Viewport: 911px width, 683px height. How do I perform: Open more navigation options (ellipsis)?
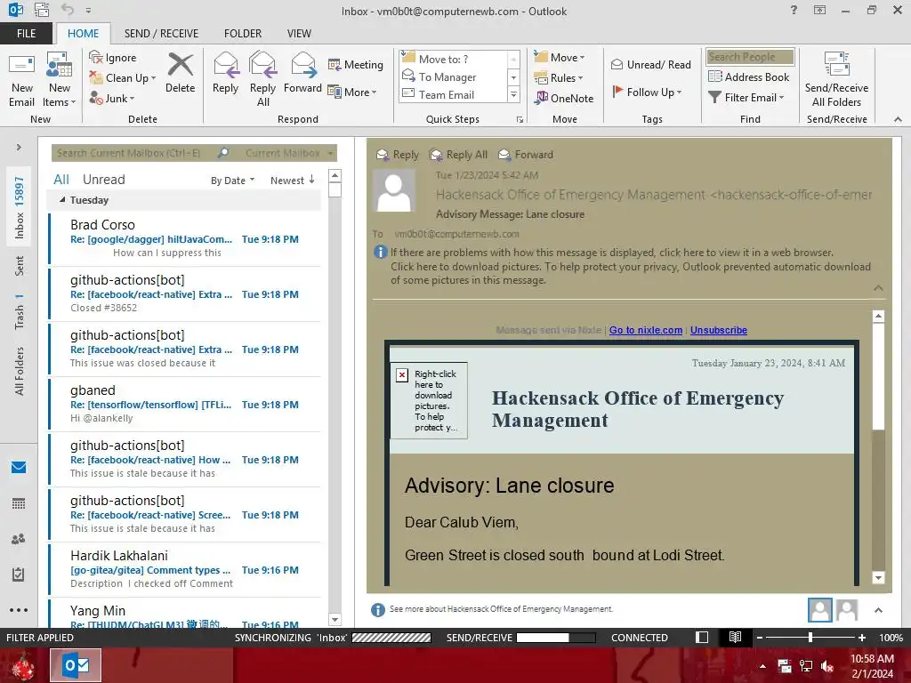(19, 610)
